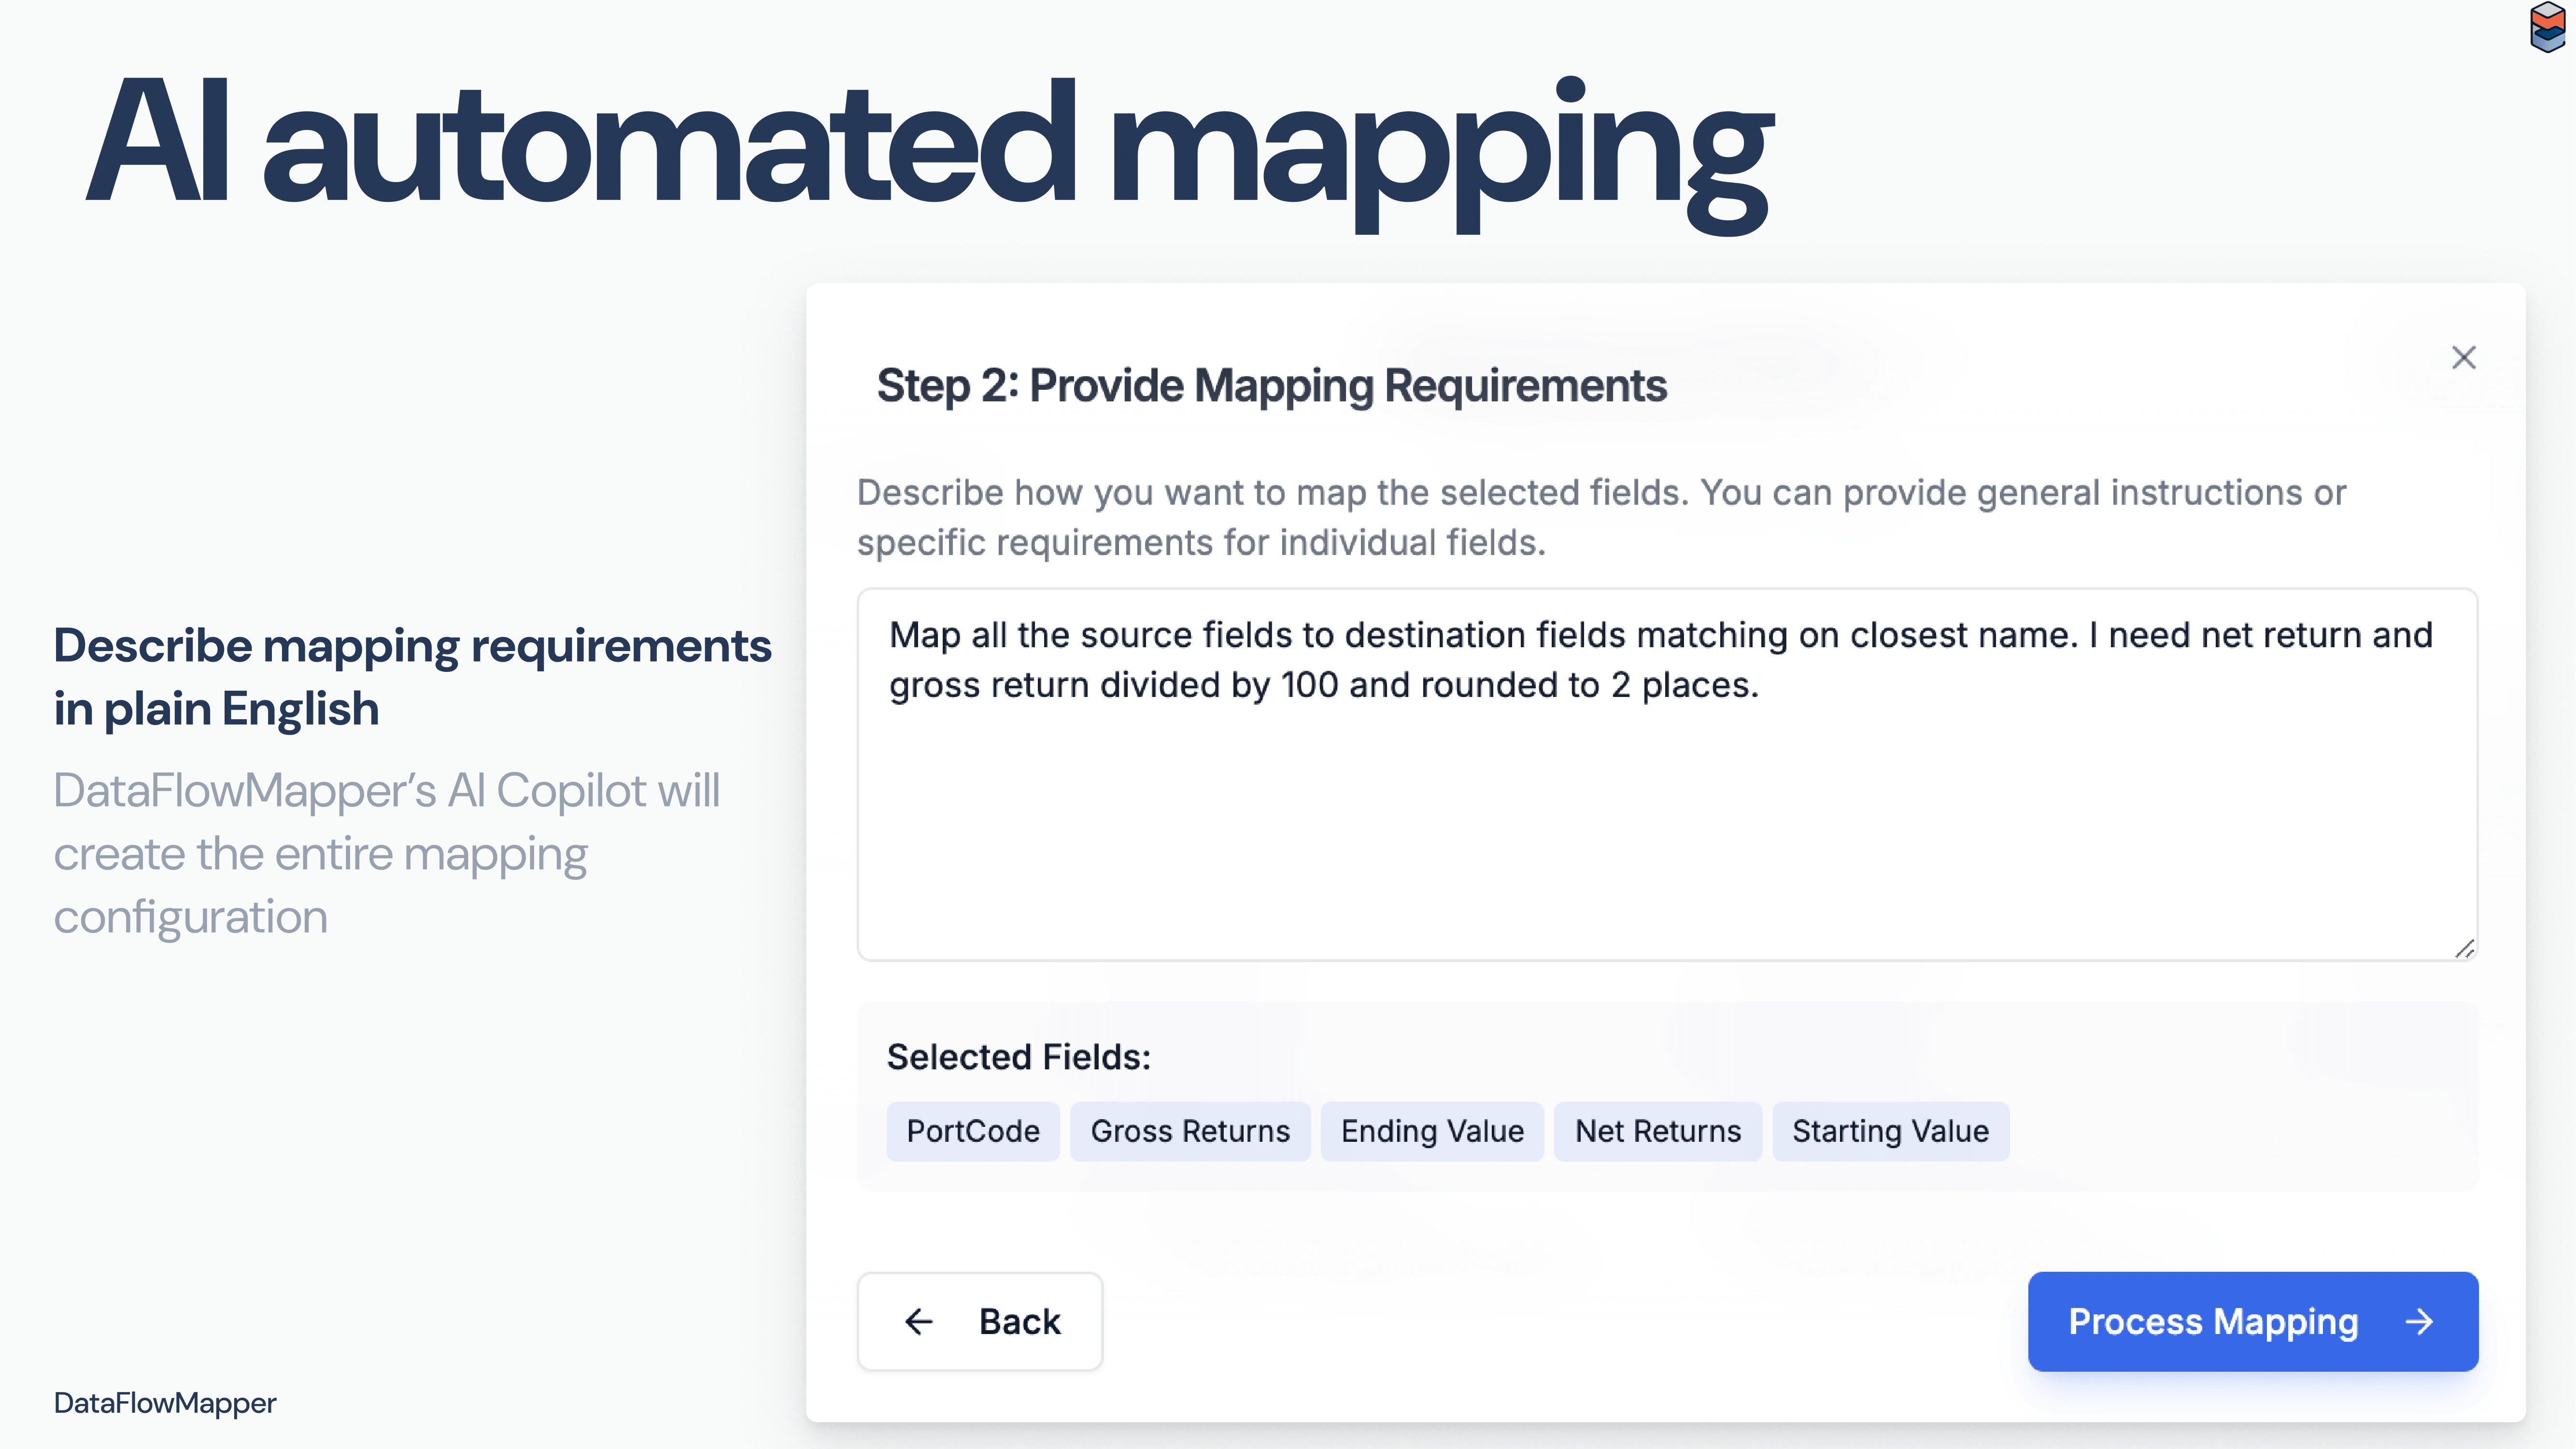Image resolution: width=2576 pixels, height=1449 pixels.
Task: Select the PortCode field chip
Action: click(x=972, y=1131)
